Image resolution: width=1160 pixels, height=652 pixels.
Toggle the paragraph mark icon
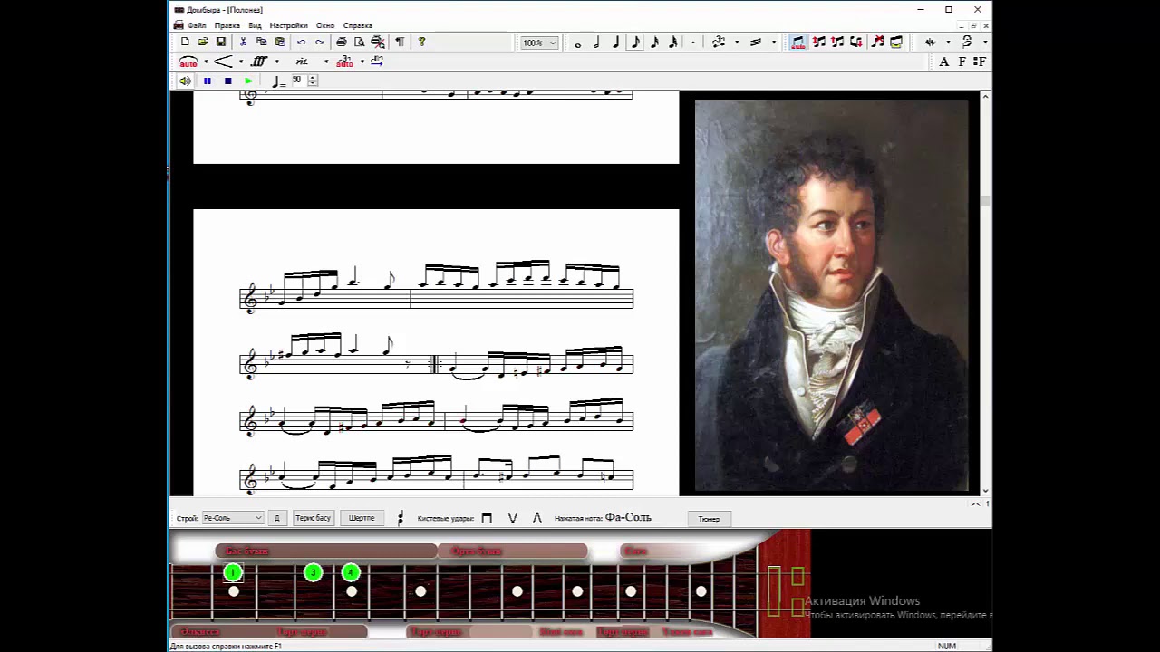[400, 42]
